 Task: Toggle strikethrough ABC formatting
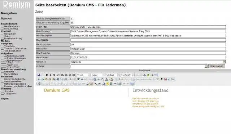click(58, 75)
